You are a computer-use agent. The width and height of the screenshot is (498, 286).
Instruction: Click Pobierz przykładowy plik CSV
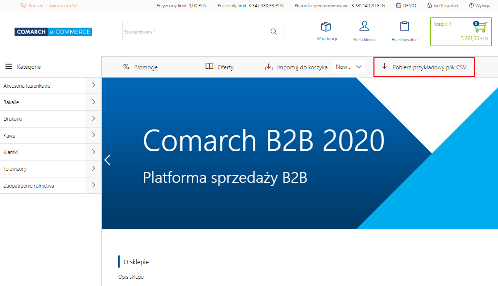point(424,67)
